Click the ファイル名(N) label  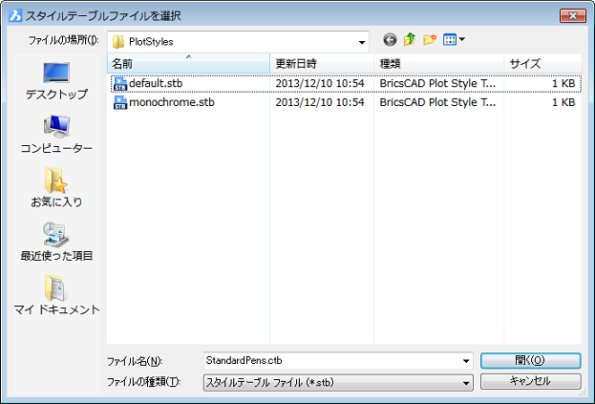(x=135, y=361)
